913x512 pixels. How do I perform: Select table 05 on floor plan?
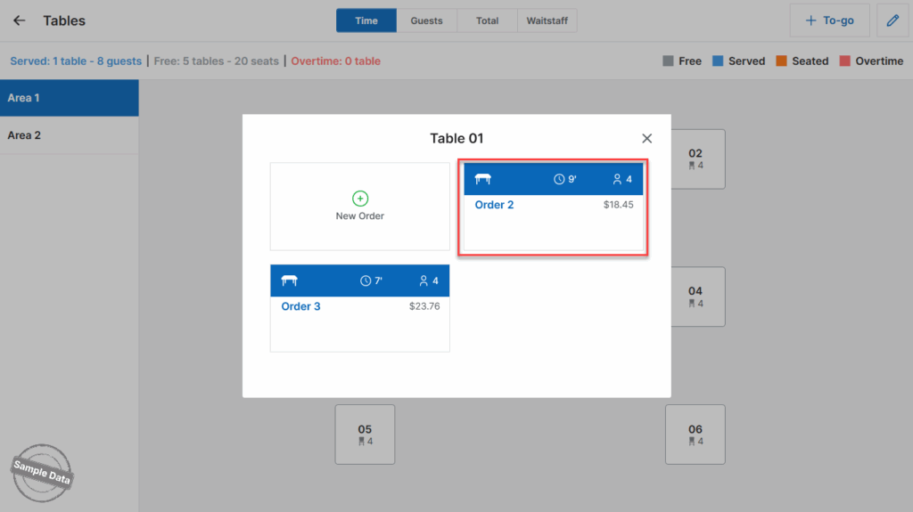(365, 435)
